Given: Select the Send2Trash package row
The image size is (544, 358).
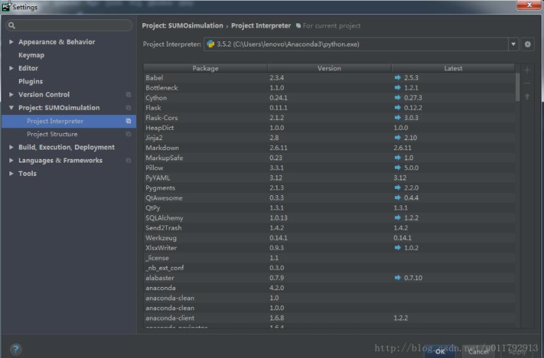Looking at the screenshot, I should point(329,228).
